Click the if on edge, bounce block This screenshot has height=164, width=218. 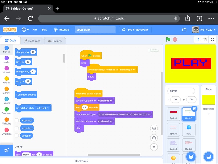[26, 95]
